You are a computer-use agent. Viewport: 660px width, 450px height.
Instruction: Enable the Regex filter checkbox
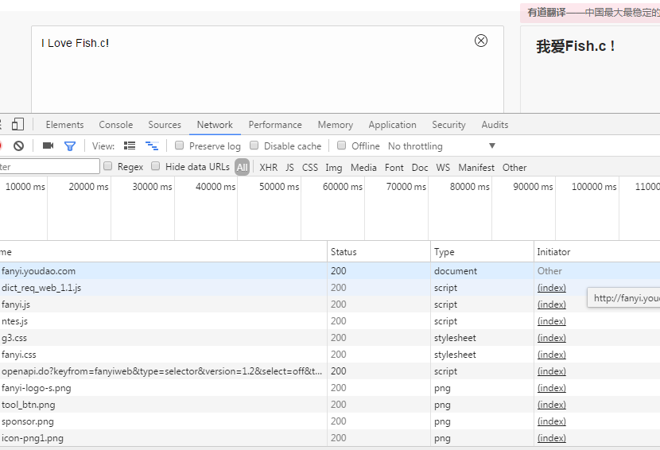(x=108, y=167)
